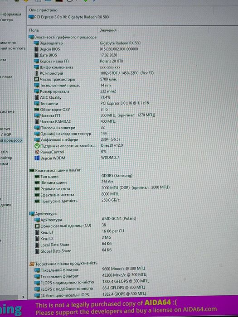
Task: Click the FLOPS з одинарною точністю row label
Action: [x=68, y=283]
